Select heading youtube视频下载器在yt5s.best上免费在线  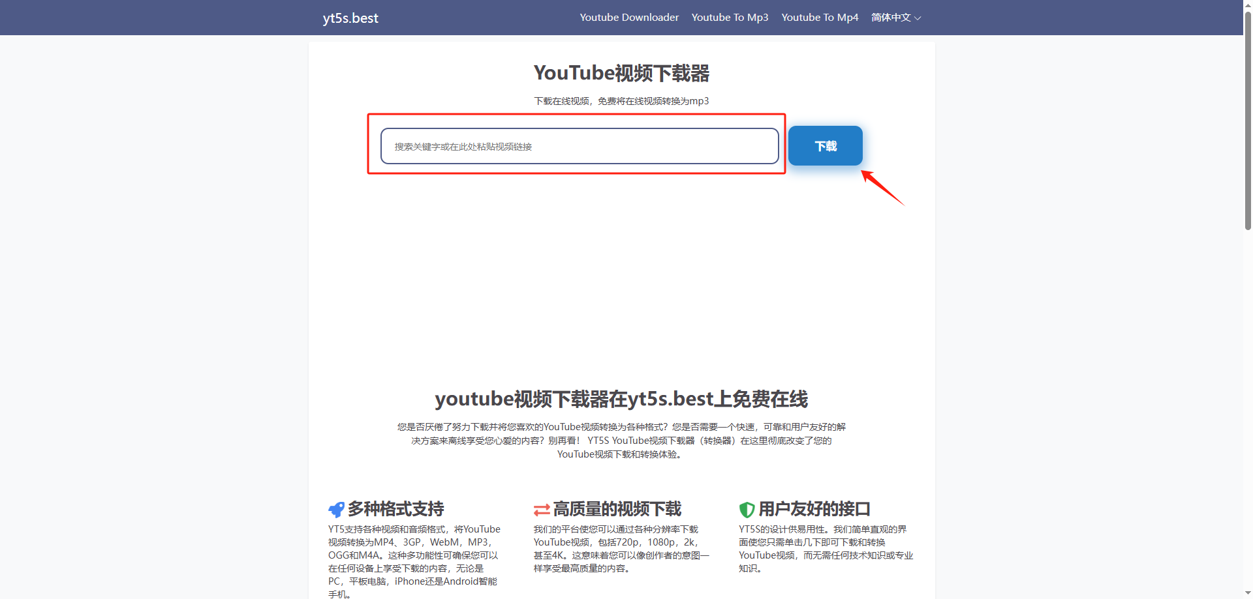coord(621,399)
